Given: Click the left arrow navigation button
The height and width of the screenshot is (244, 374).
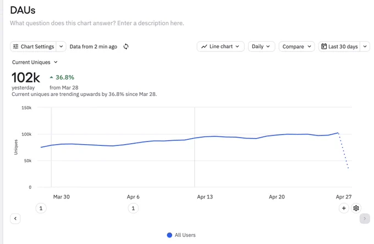Looking at the screenshot, I should 15,219.
